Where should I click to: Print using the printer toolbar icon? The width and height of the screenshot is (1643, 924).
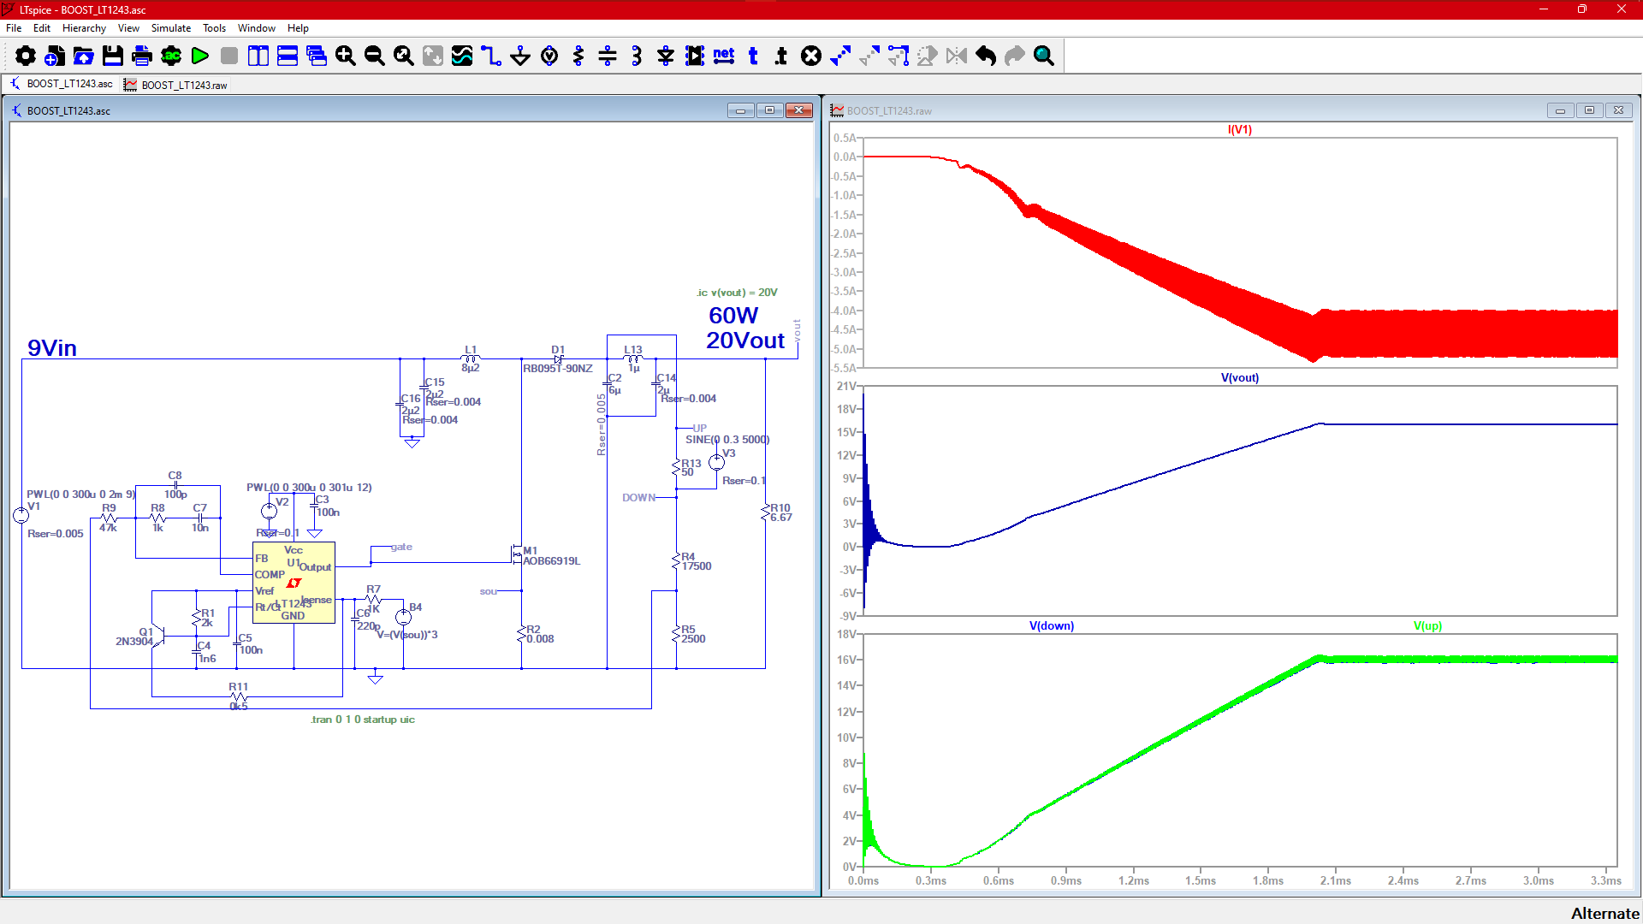[142, 56]
